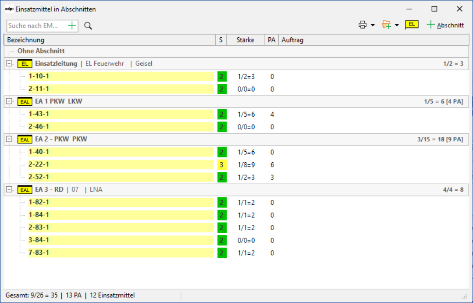Screen dimensions: 473x303
Task: Collapse the Einsatzleitung section
Action: coord(9,64)
